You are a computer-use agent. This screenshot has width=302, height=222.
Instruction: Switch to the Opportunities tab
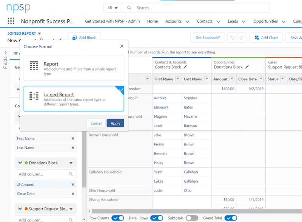(x=266, y=22)
